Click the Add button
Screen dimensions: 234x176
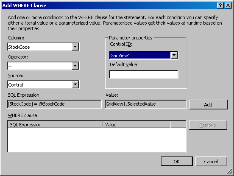tap(208, 105)
